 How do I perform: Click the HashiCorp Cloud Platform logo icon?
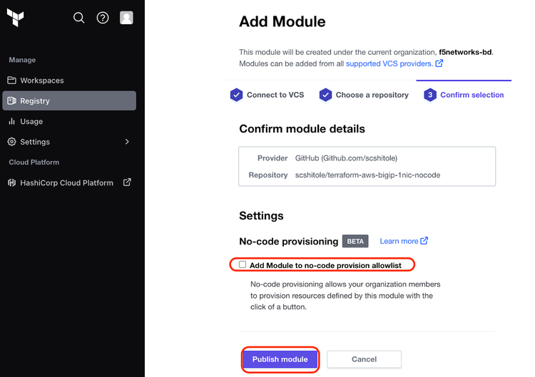pos(11,182)
